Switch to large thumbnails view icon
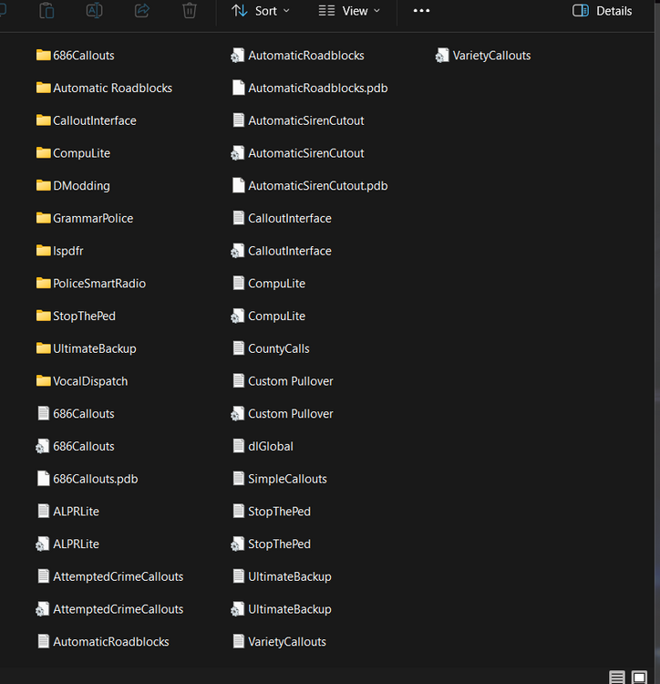 [640, 677]
